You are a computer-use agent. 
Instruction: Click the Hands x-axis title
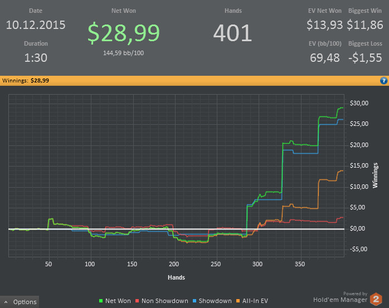[177, 277]
